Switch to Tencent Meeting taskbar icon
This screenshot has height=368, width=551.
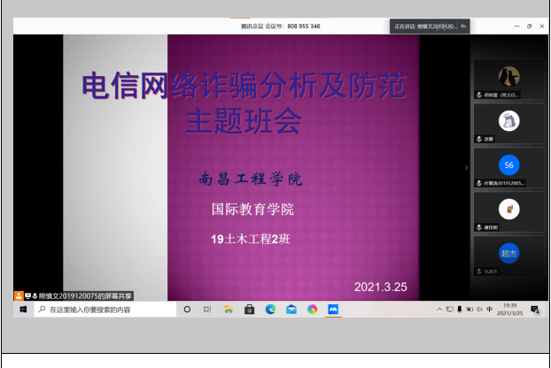[334, 310]
